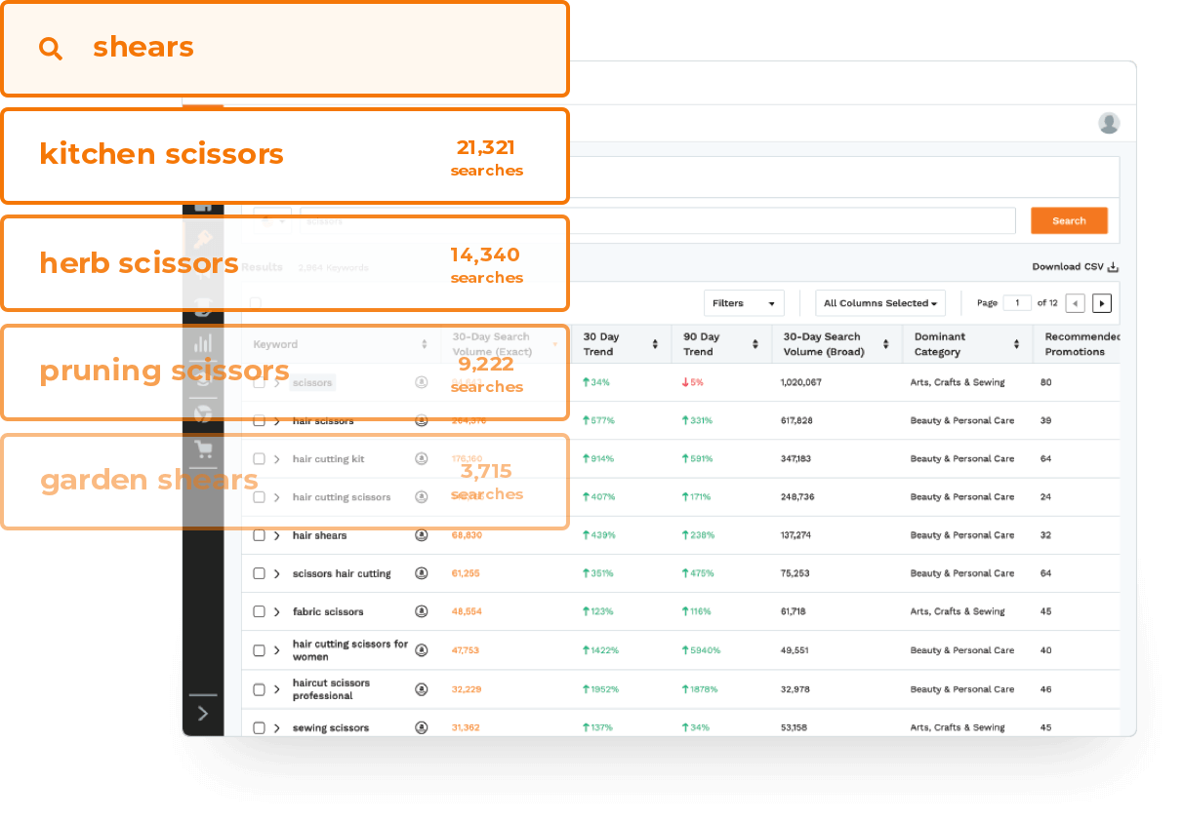Sort by the Dominant Category column arrows
The image size is (1183, 821).
tap(1017, 344)
